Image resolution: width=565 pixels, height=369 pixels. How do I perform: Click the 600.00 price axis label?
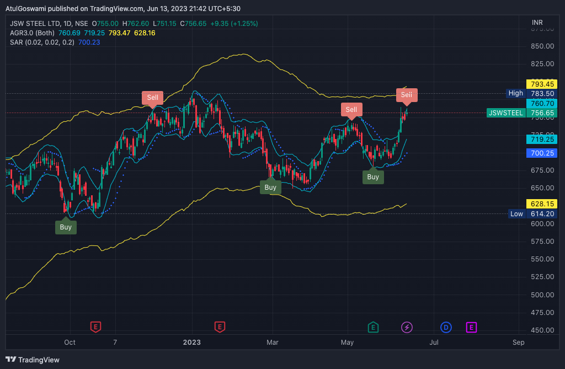[x=542, y=223]
